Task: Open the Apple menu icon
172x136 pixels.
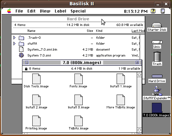Action: click(x=9, y=11)
